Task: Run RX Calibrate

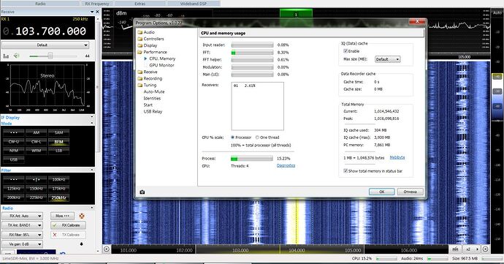Action: pyautogui.click(x=69, y=225)
